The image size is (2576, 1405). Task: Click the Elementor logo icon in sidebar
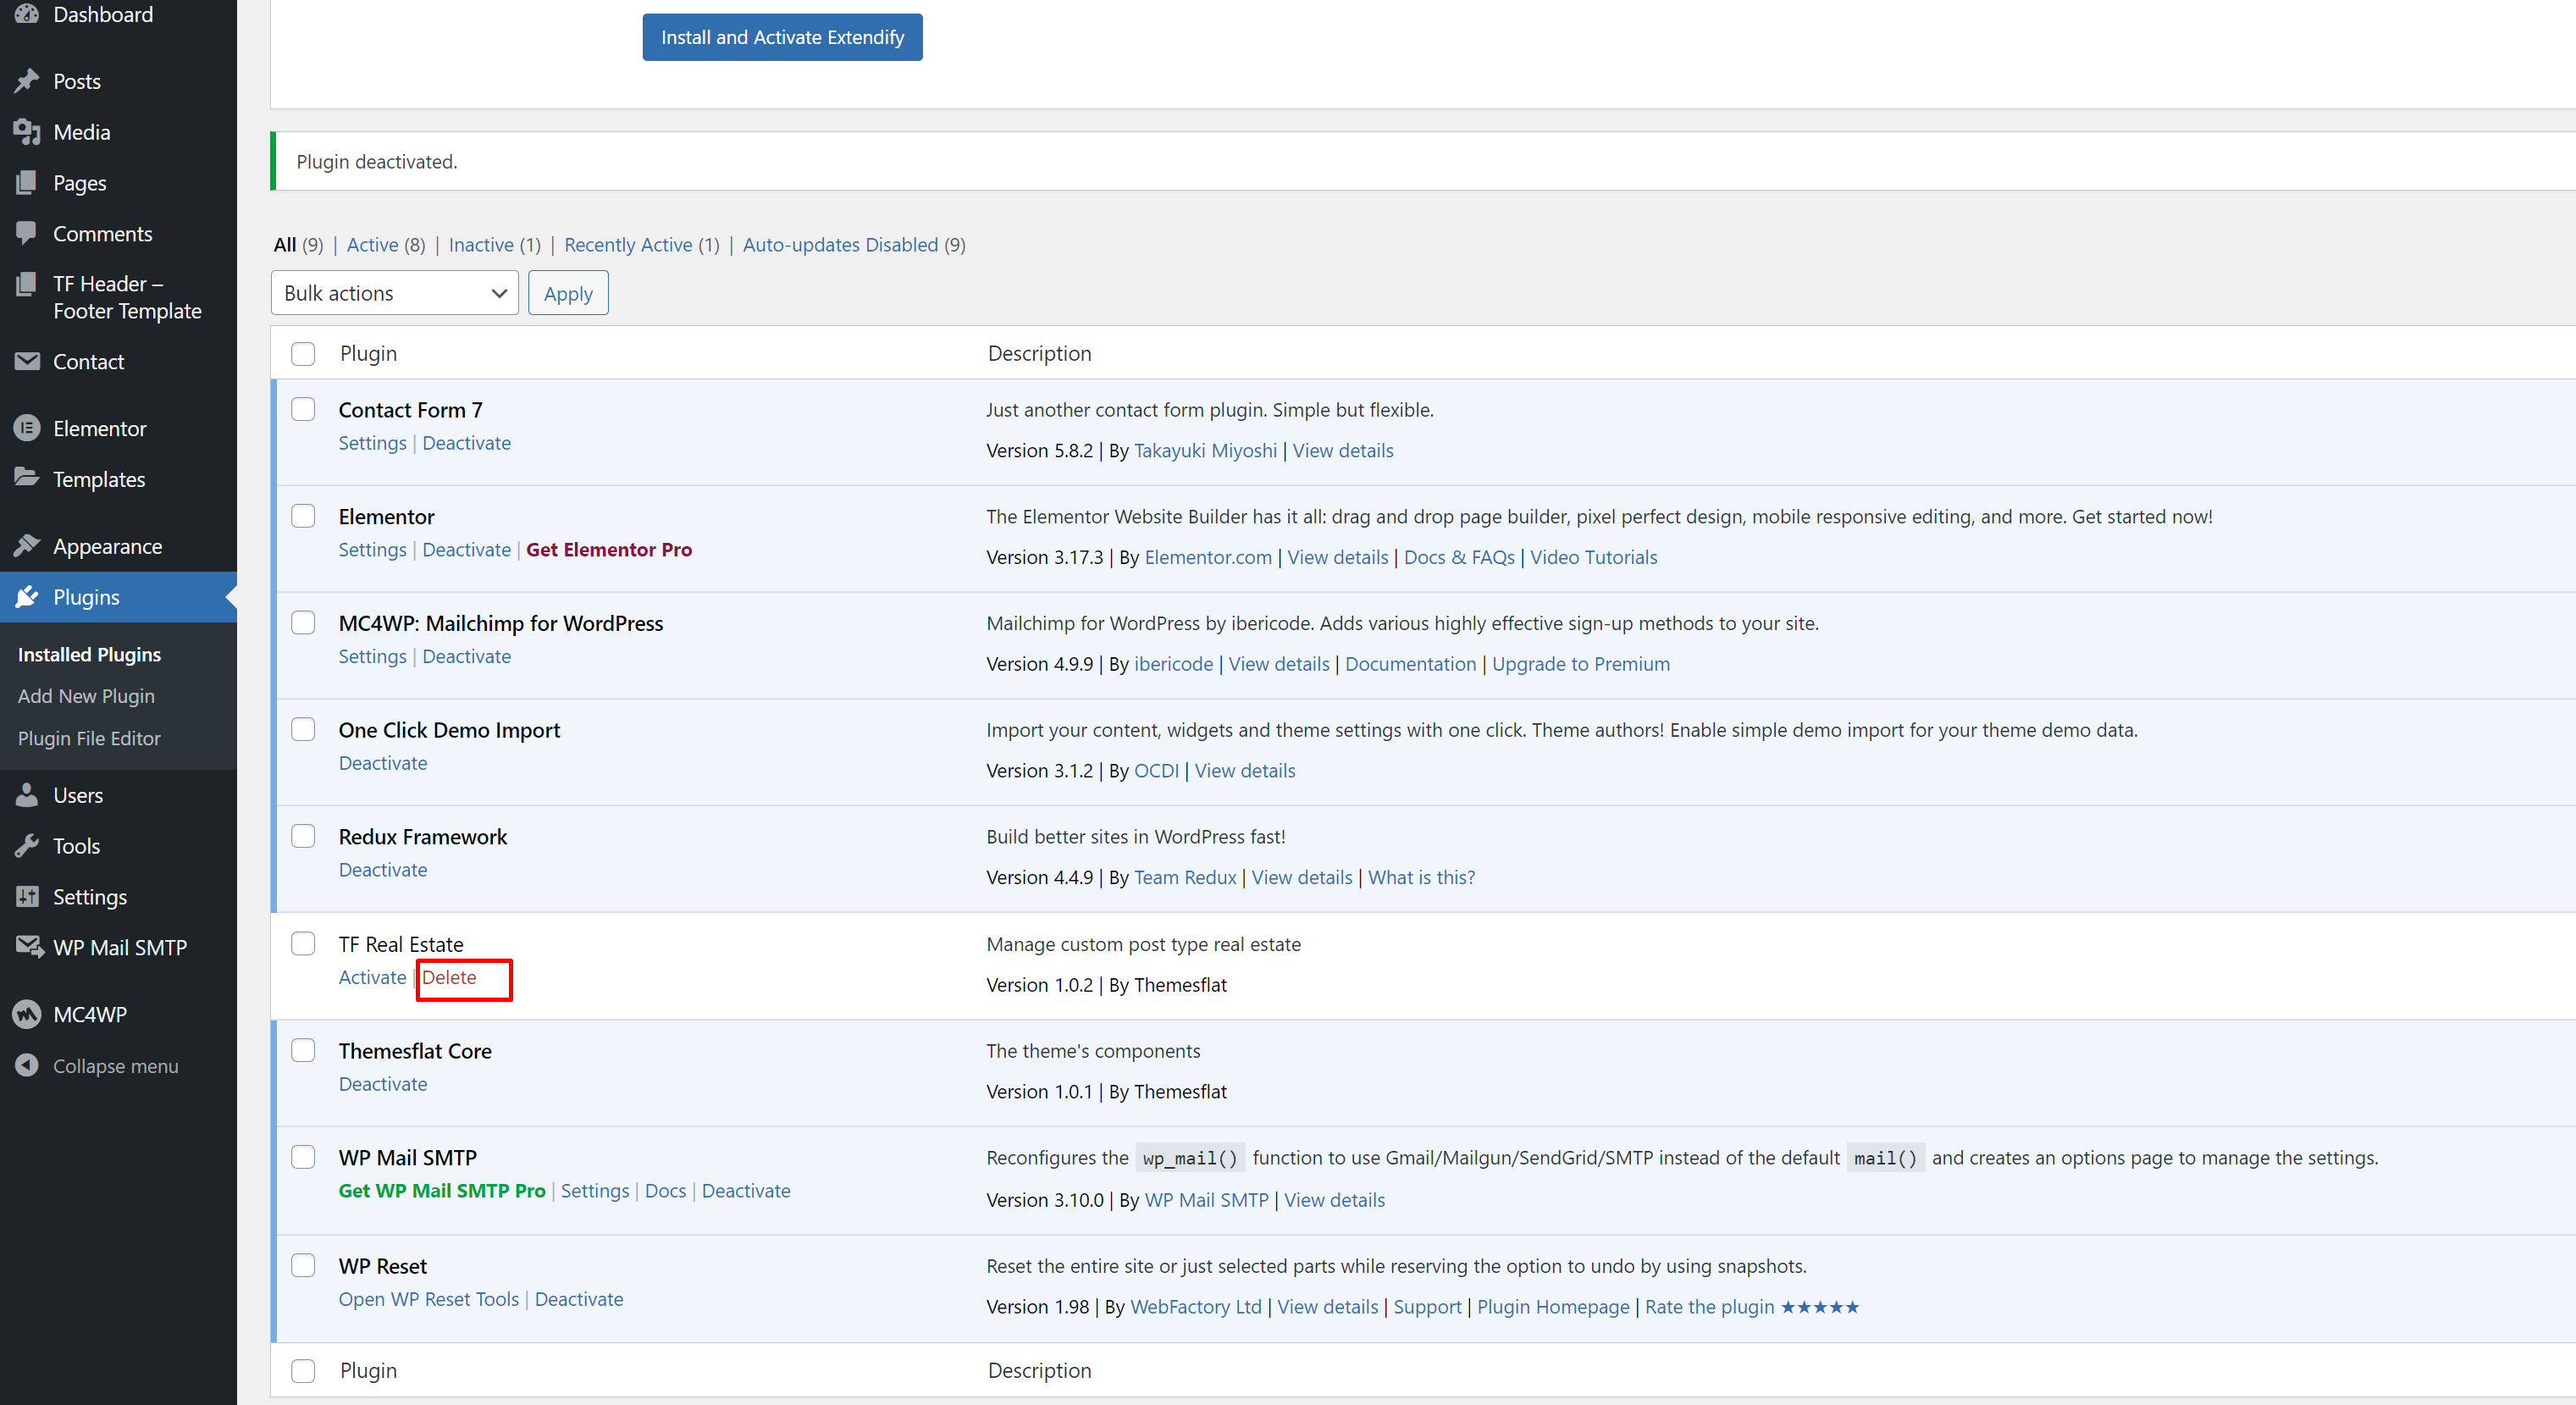(27, 428)
